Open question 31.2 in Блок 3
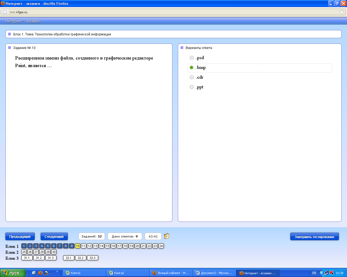 point(39,258)
